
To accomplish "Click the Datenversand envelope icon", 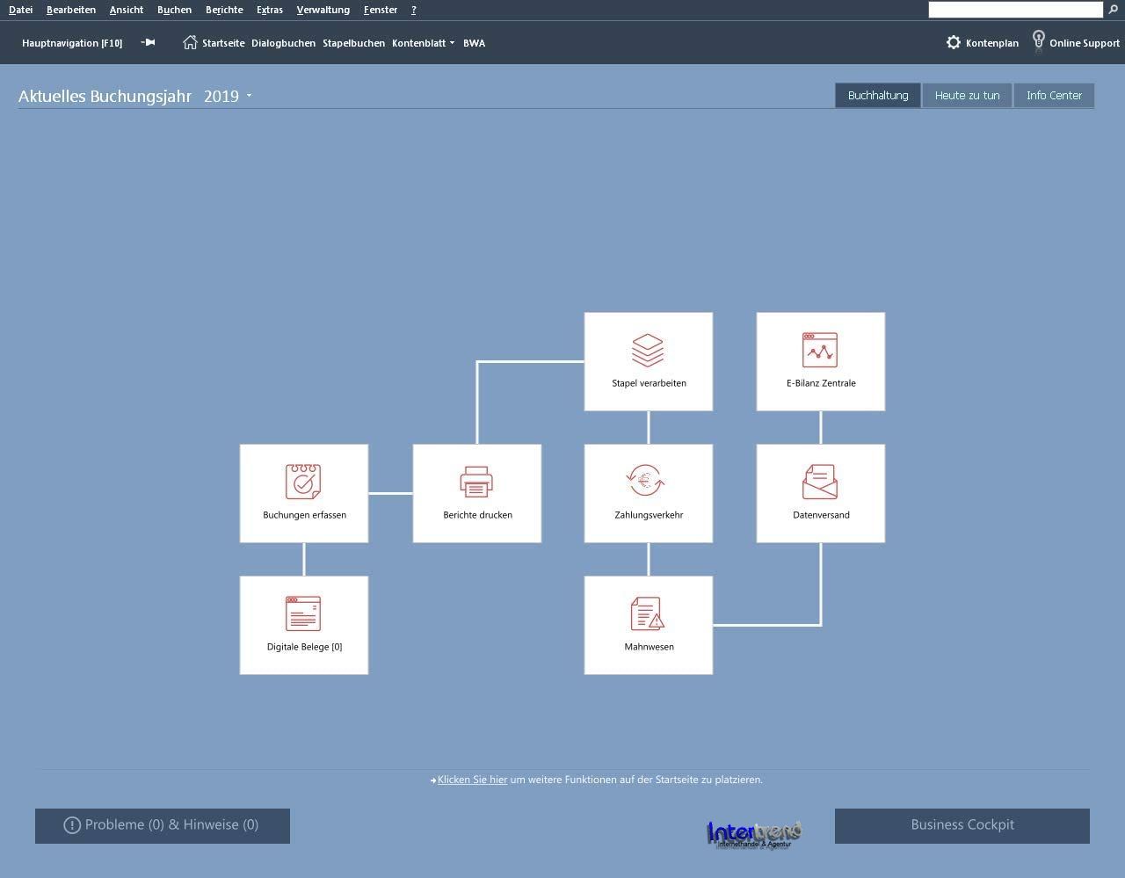I will 820,482.
